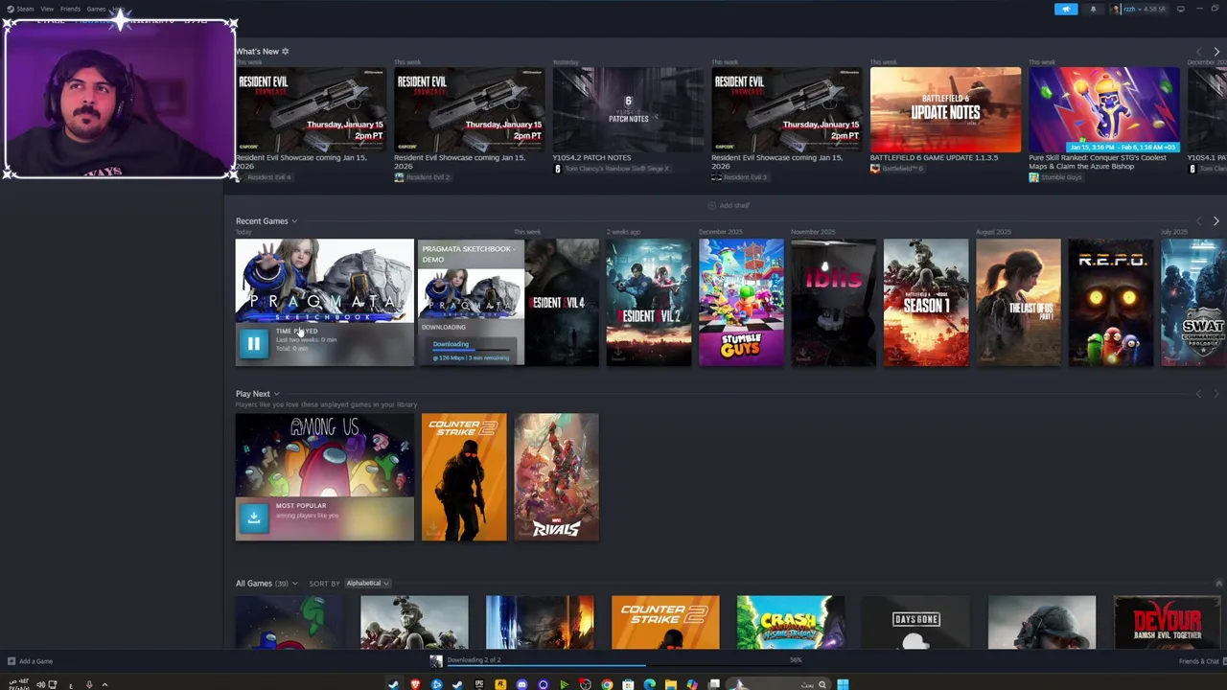Switch Steam to Big Picture mode icon

point(1181,9)
